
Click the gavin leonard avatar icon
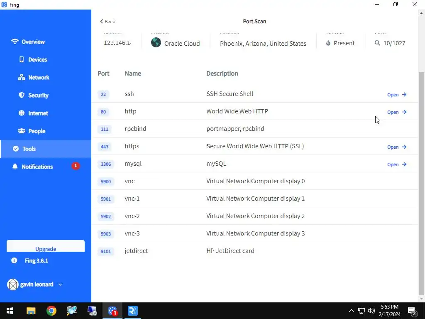click(x=12, y=285)
